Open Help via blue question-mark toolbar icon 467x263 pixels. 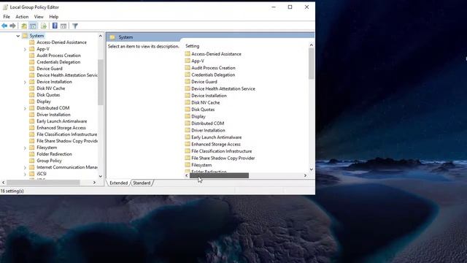55,26
